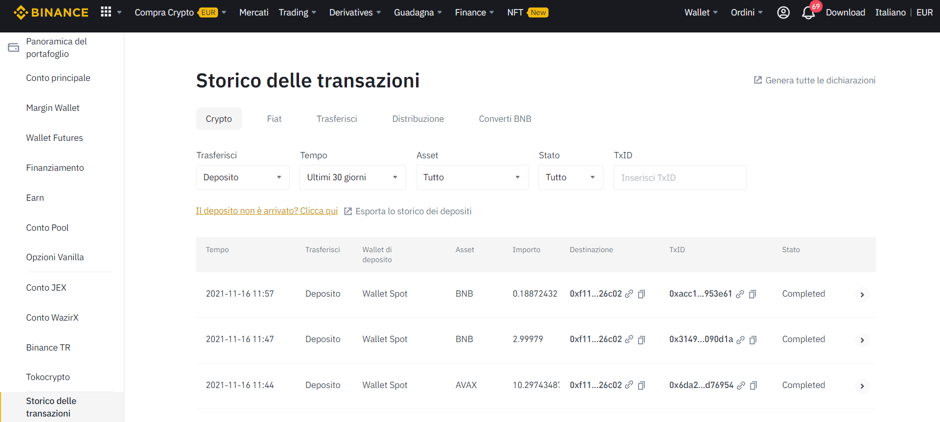
Task: Click Genera tutte le dichiarazioni
Action: (x=820, y=80)
